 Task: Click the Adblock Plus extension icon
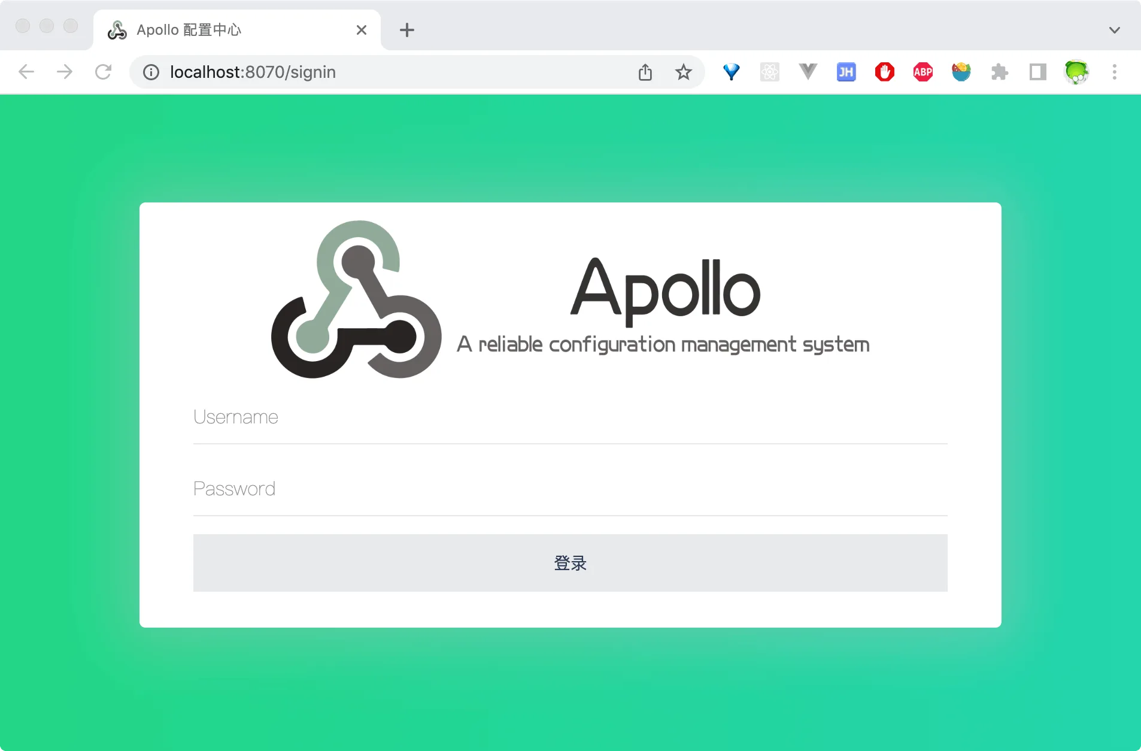923,72
